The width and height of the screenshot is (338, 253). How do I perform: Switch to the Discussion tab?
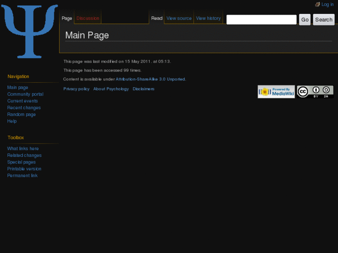pyautogui.click(x=88, y=18)
